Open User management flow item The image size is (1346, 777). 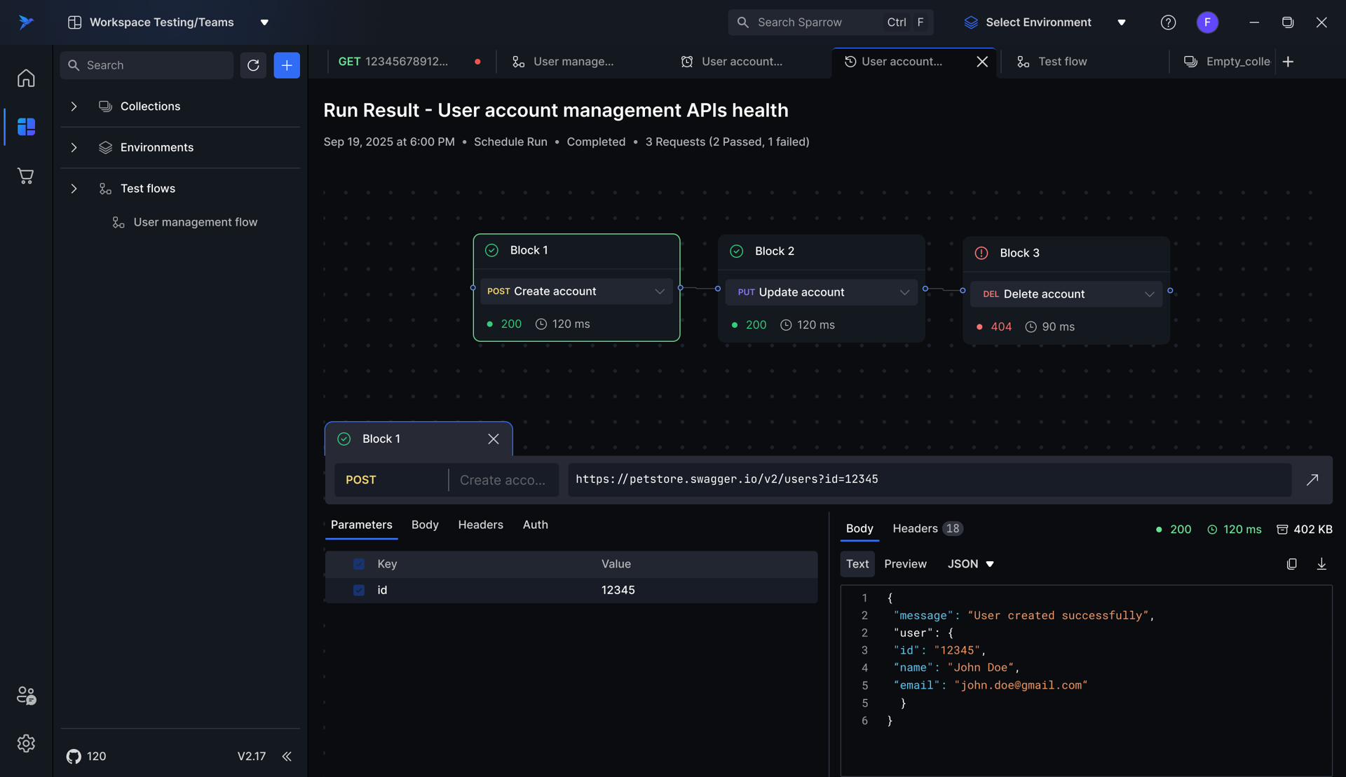point(195,222)
